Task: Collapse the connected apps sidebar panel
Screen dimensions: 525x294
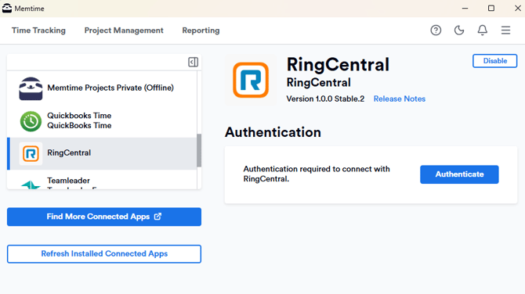Action: tap(194, 62)
